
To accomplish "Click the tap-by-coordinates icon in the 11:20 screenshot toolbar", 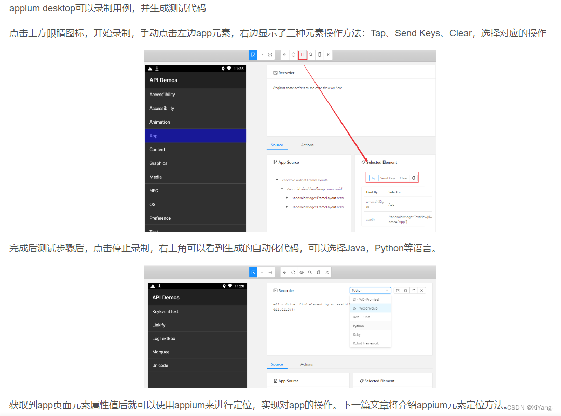I will [x=270, y=273].
